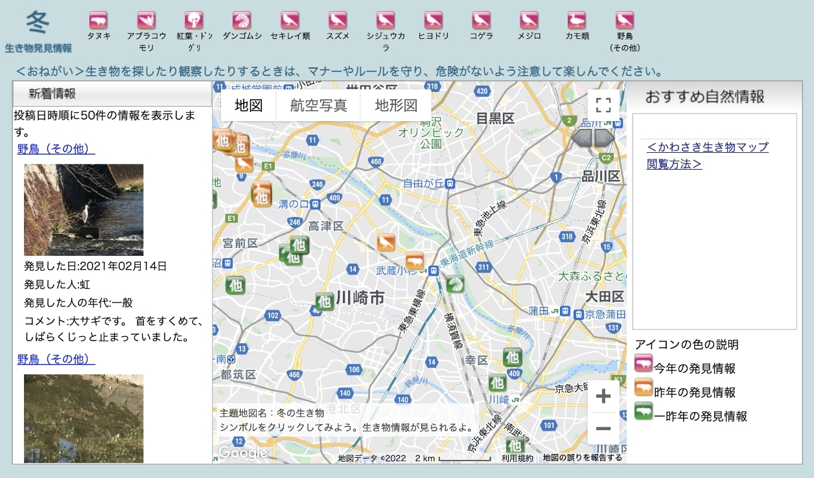Click the 発見した人:虹 text
Screen dimensions: 814x478
(56, 284)
